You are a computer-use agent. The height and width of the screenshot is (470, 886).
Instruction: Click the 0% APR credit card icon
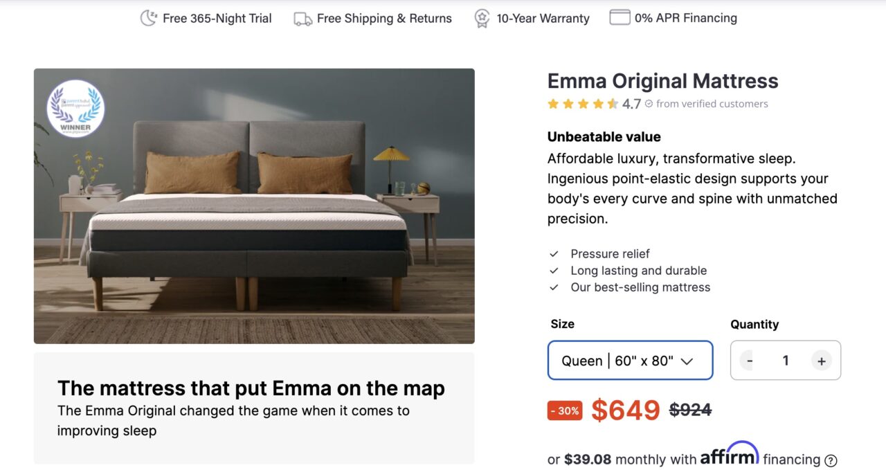click(x=618, y=17)
